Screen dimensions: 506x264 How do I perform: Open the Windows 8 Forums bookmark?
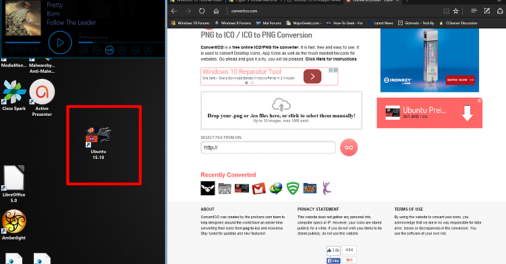point(233,23)
